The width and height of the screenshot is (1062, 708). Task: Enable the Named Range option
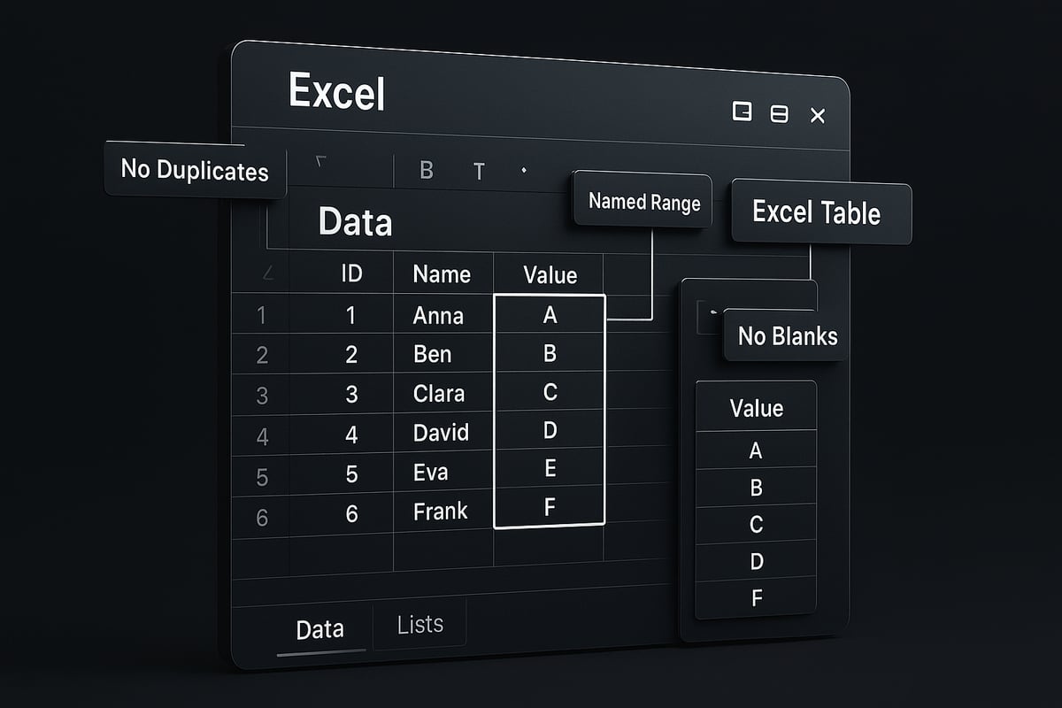click(x=643, y=202)
